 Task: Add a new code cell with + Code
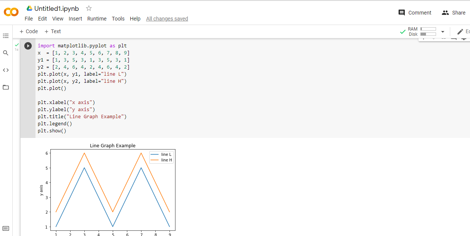pyautogui.click(x=28, y=31)
